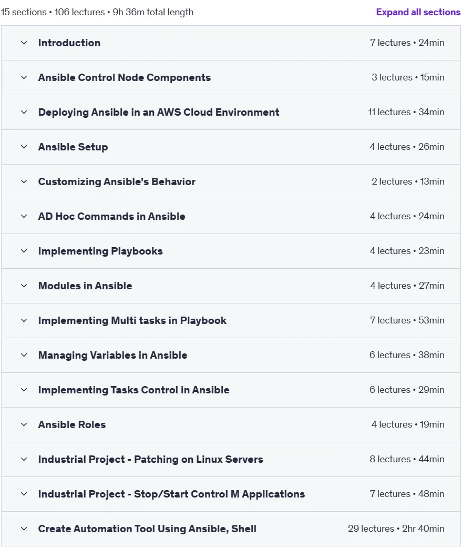Image resolution: width=462 pixels, height=548 pixels.
Task: Open Create Automation Tool Using Ansible, Shell
Action: point(147,529)
